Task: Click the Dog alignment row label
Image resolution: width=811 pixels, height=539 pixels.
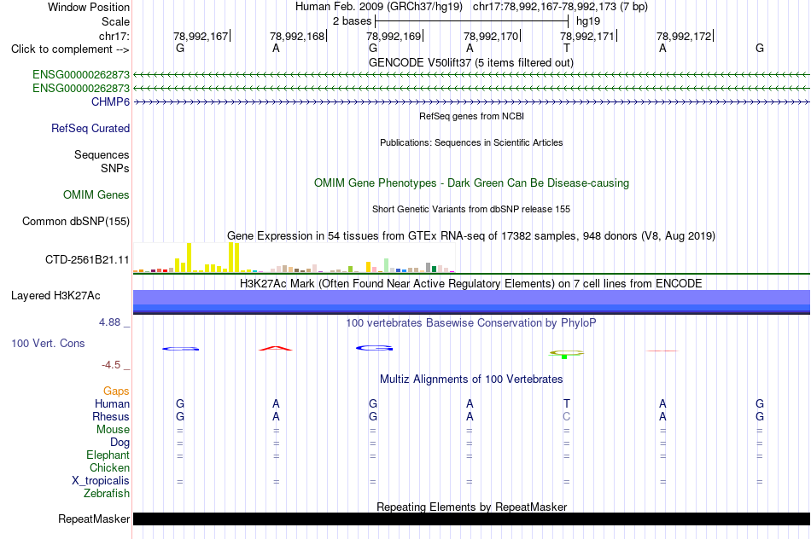Action: point(120,443)
